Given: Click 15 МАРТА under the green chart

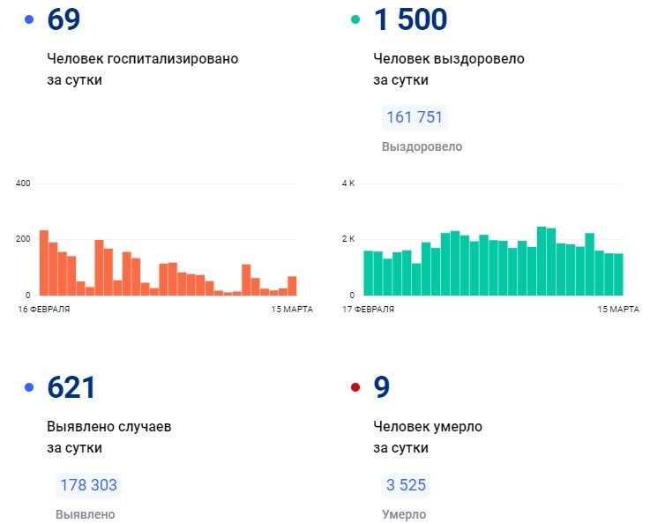Looking at the screenshot, I should coord(618,310).
